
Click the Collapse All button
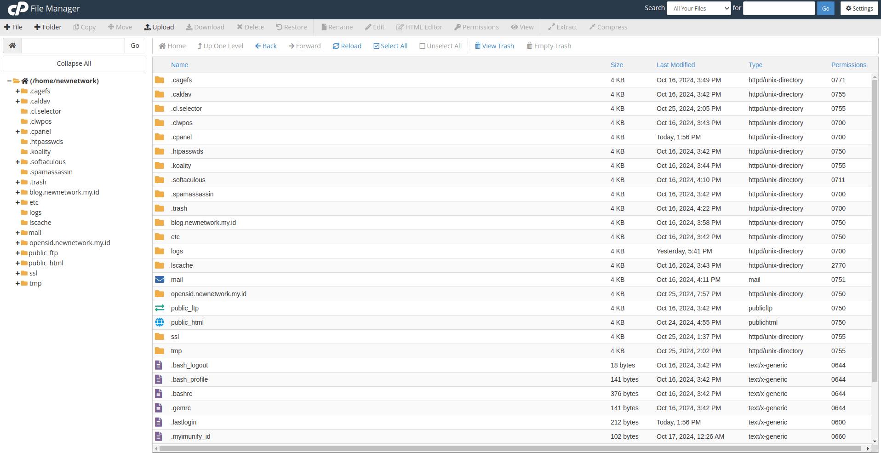point(74,63)
